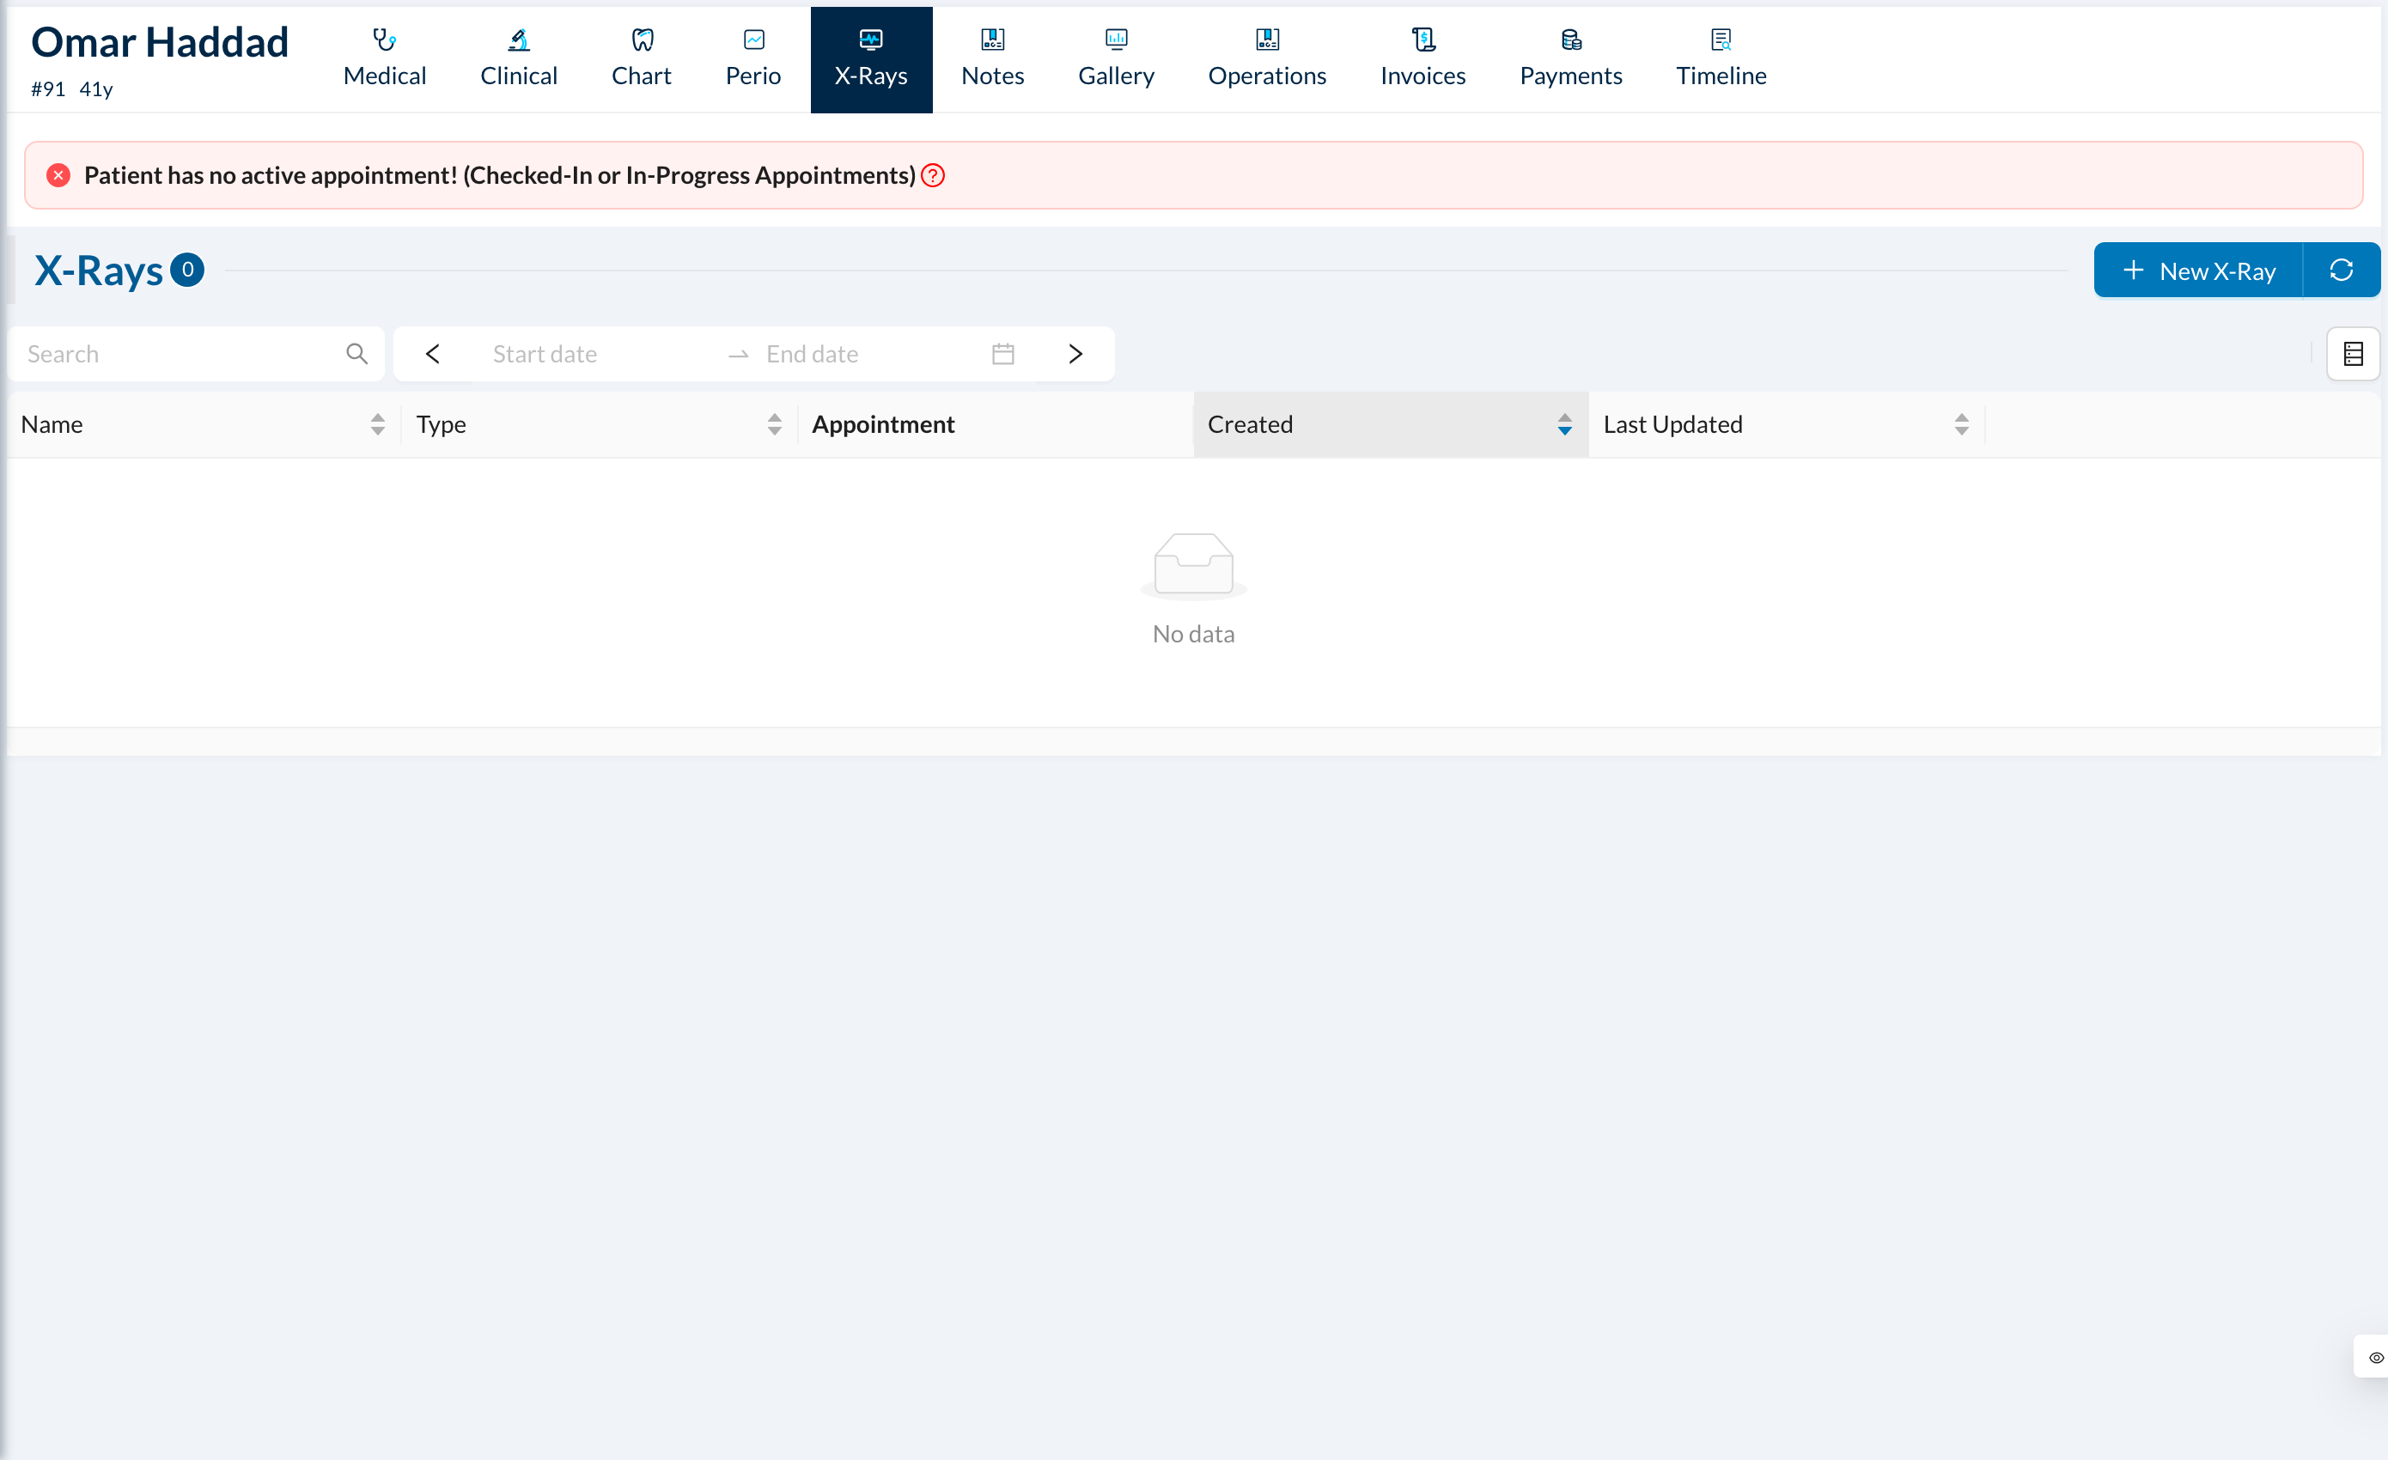This screenshot has height=1460, width=2388.
Task: Switch to the Operations tab
Action: click(x=1267, y=59)
